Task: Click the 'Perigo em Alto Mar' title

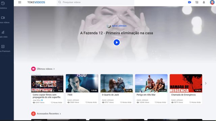Action: (x=146, y=95)
